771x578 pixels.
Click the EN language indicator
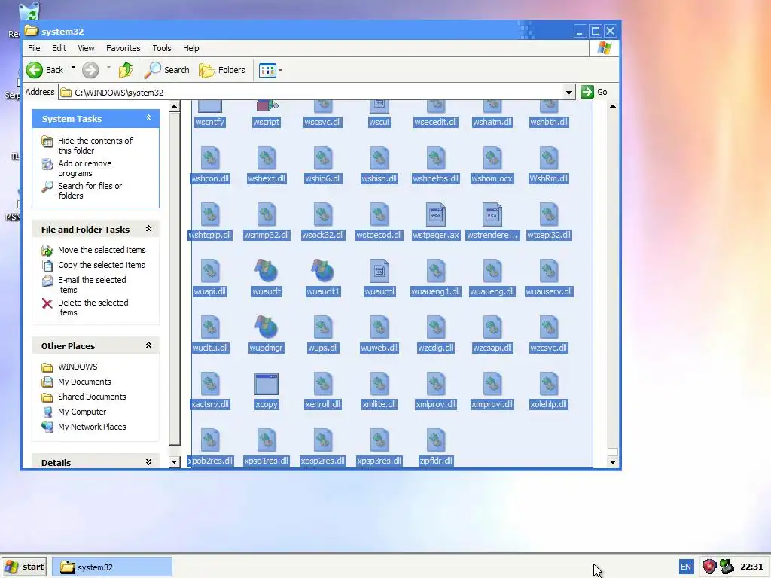686,567
